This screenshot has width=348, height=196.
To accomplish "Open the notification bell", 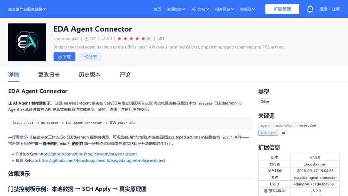I will pos(310,9).
